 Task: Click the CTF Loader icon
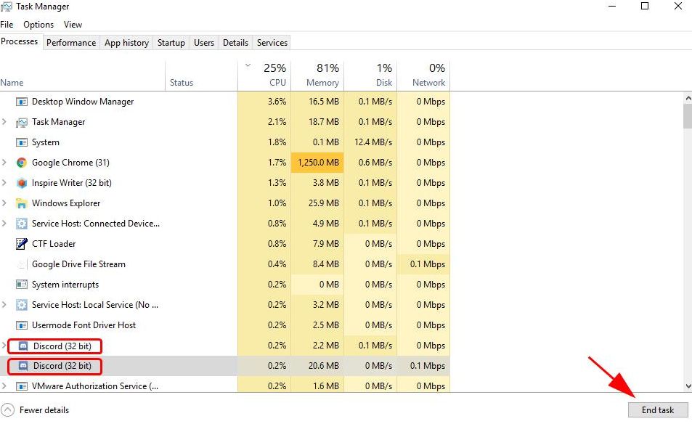click(22, 244)
